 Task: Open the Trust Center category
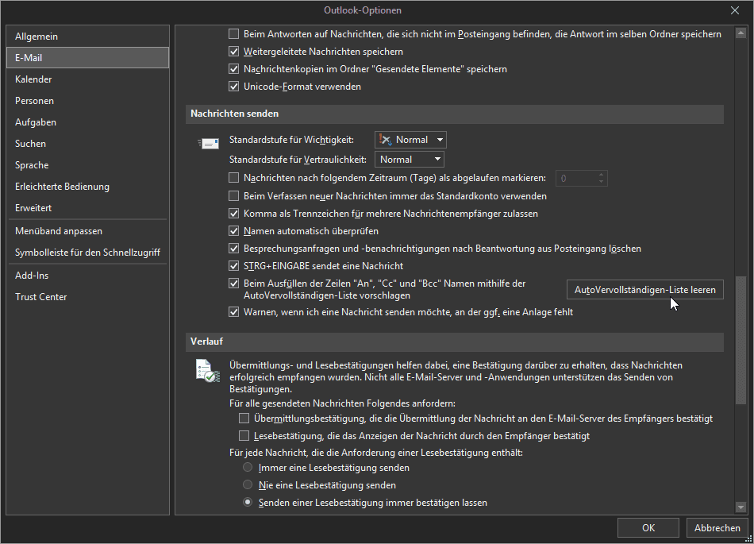[x=87, y=297]
